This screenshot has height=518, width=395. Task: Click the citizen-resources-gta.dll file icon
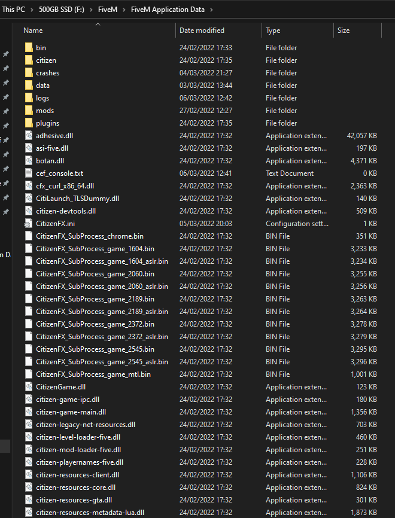pyautogui.click(x=29, y=499)
